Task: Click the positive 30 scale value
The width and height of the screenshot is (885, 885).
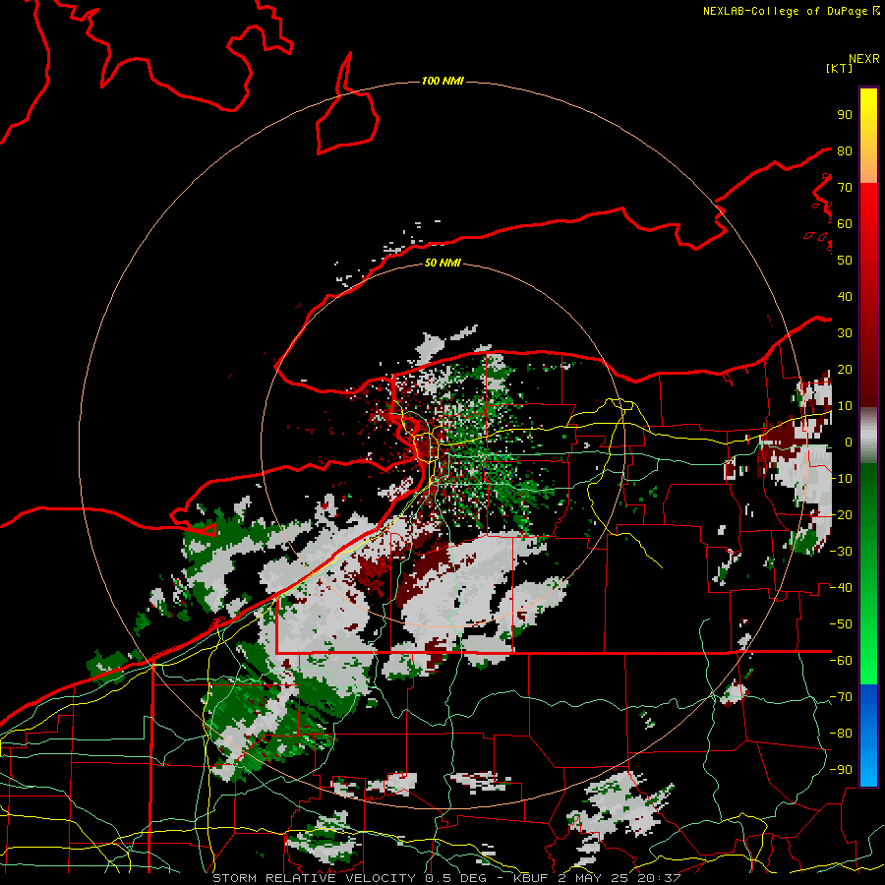Action: 845,333
